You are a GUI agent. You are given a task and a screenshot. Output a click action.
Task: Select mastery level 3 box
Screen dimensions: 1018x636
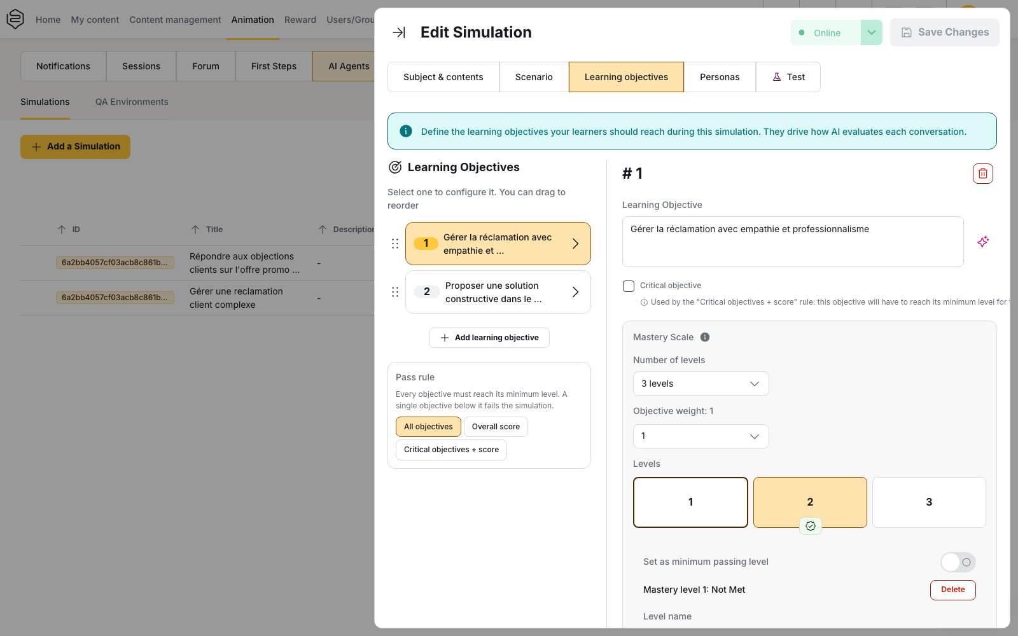click(x=929, y=502)
